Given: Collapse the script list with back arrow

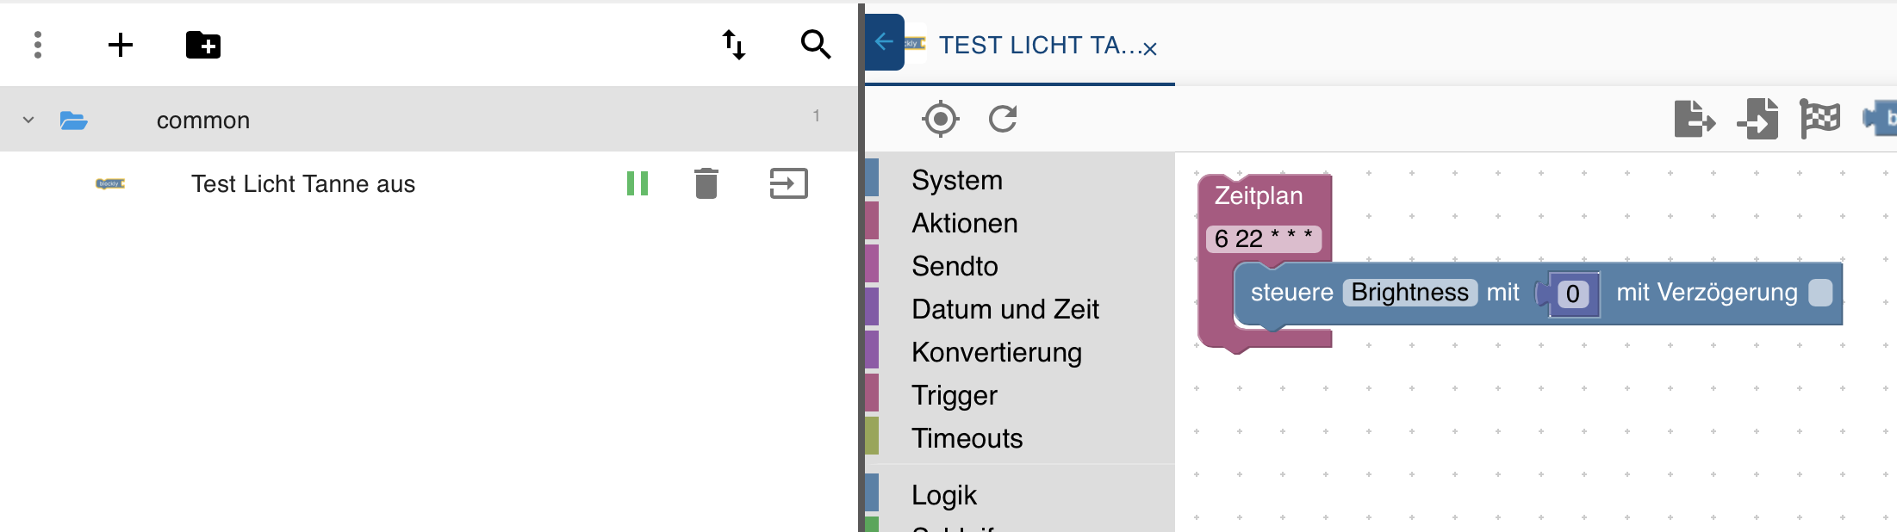Looking at the screenshot, I should (x=883, y=41).
